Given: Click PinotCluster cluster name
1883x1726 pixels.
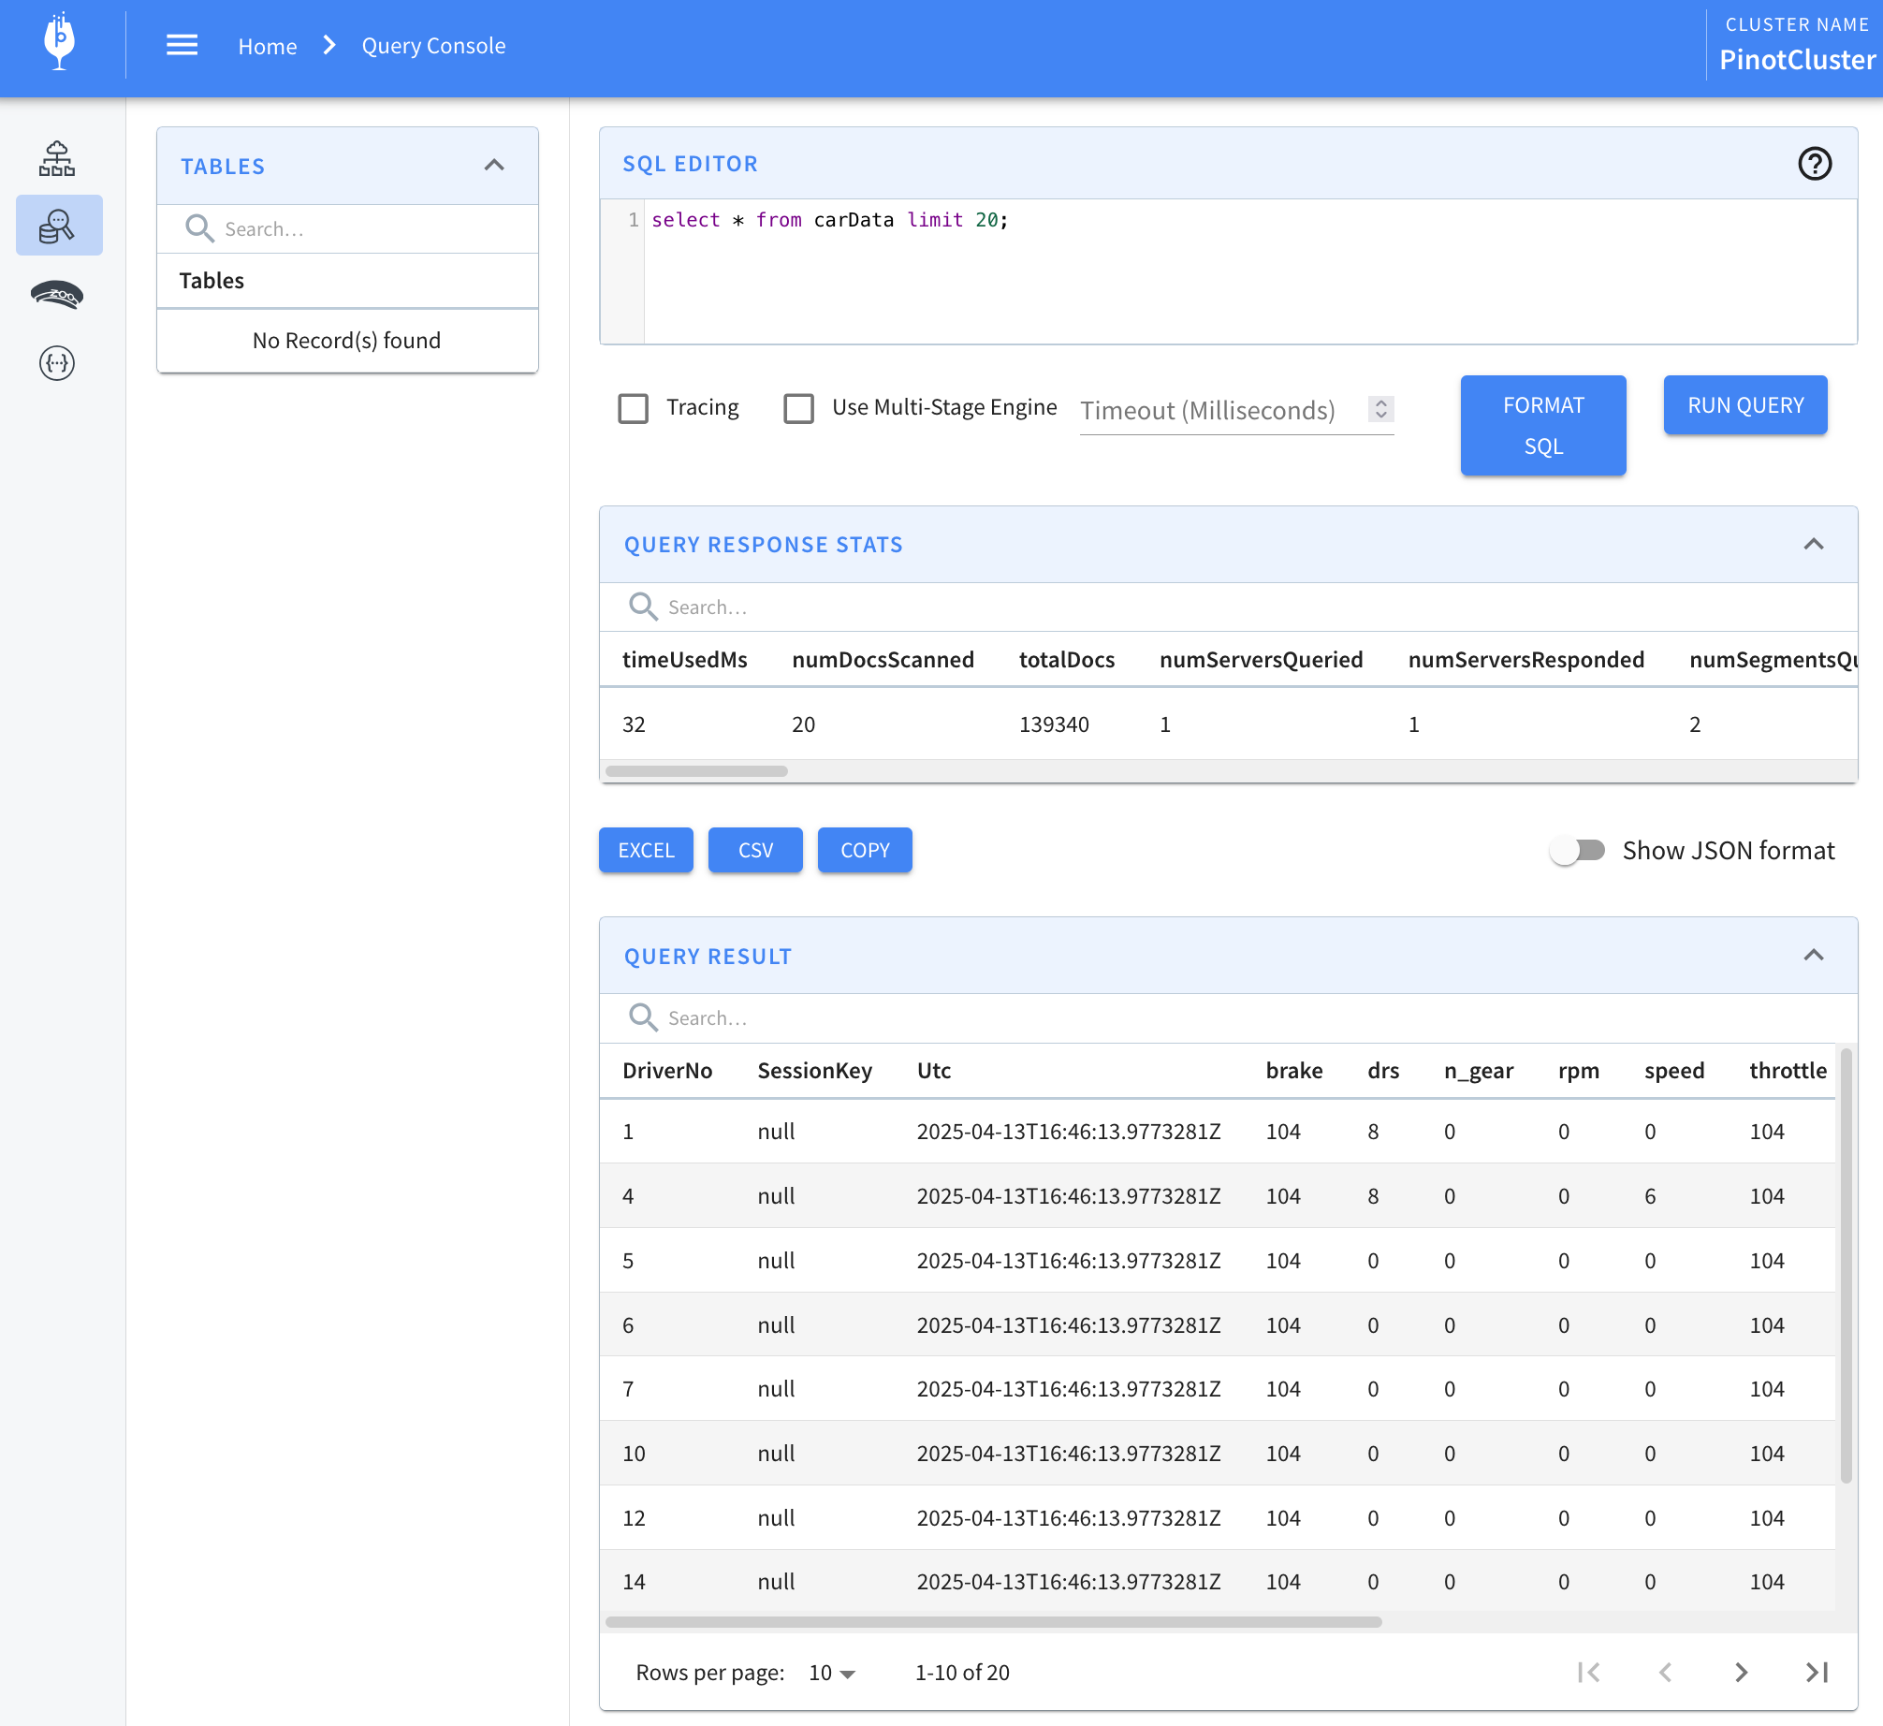Looking at the screenshot, I should [x=1797, y=60].
